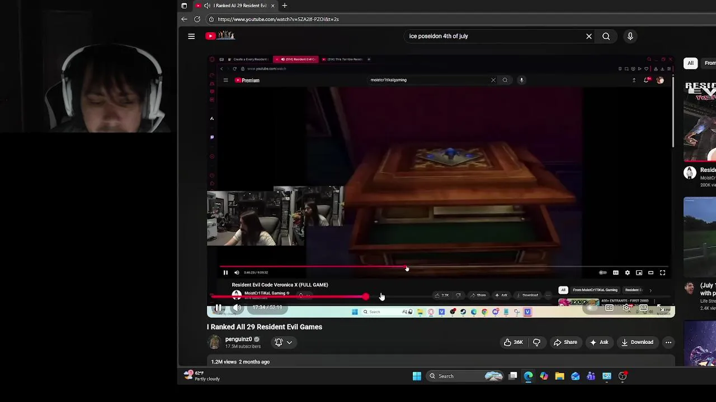Start voice search with microphone icon
716x402 pixels.
[630, 36]
